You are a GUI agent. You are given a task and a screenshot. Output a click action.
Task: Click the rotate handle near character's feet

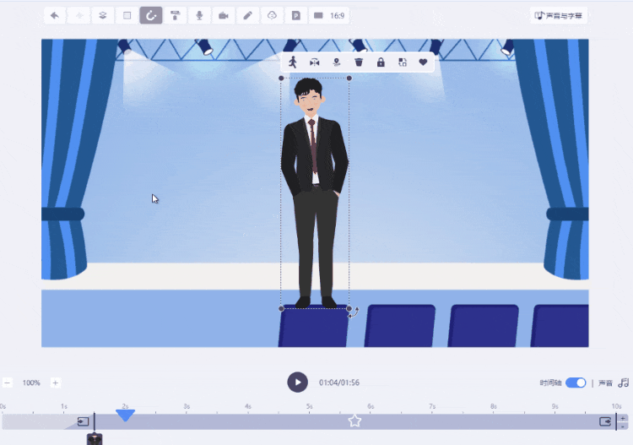point(354,312)
